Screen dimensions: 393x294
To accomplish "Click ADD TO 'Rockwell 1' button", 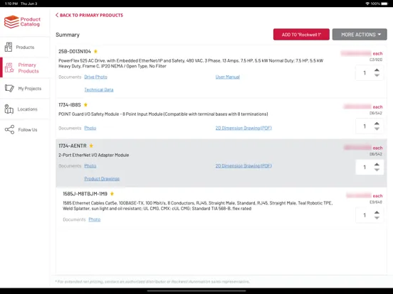I will coord(301,34).
